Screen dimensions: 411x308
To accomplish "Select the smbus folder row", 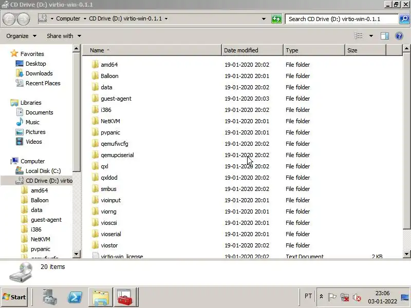I will pyautogui.click(x=242, y=188).
